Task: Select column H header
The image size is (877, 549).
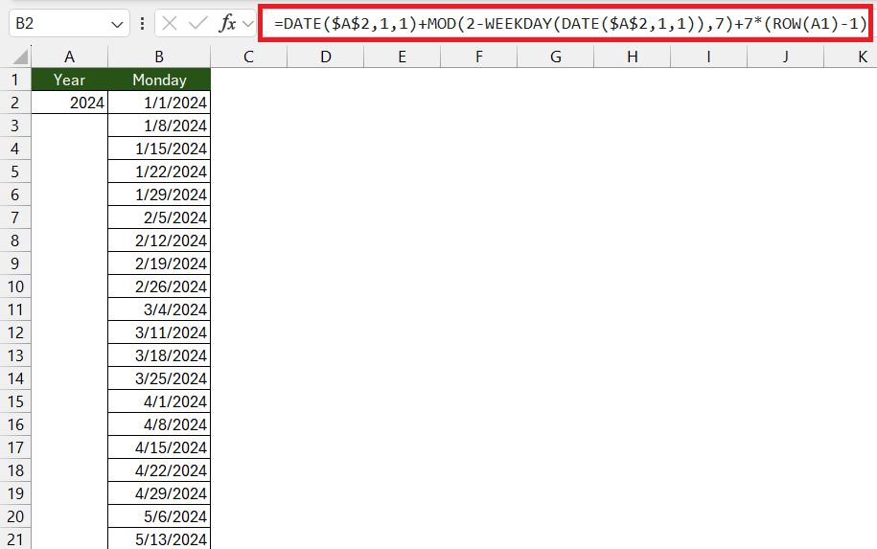Action: (x=632, y=57)
